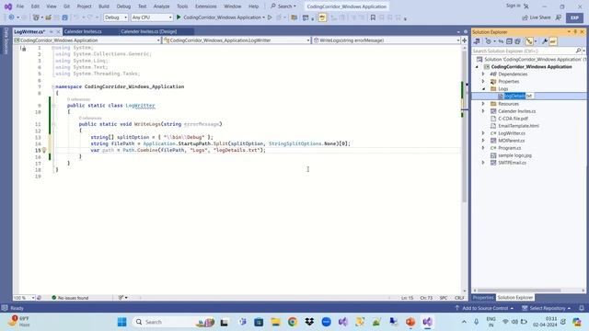Click the notifications bell in status bar
Image resolution: width=589 pixels, height=331 pixels.
582,308
